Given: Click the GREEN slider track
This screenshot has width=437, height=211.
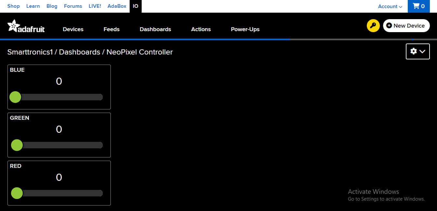Looking at the screenshot, I should [x=62, y=145].
